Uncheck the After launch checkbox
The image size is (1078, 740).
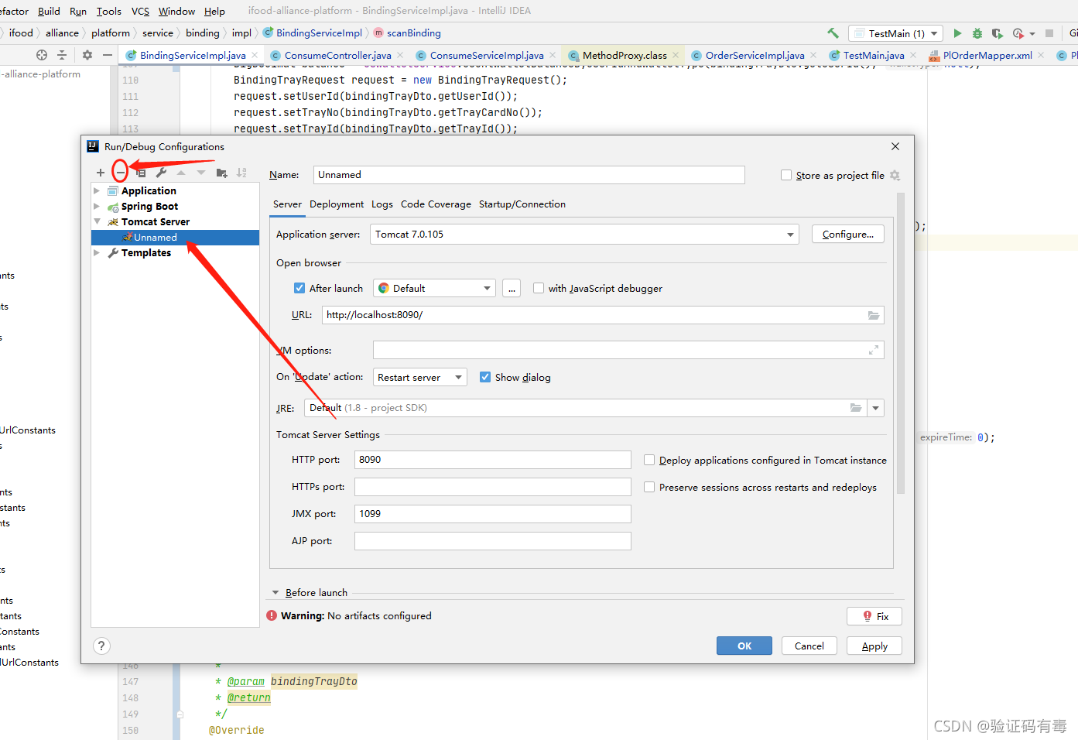click(x=299, y=288)
